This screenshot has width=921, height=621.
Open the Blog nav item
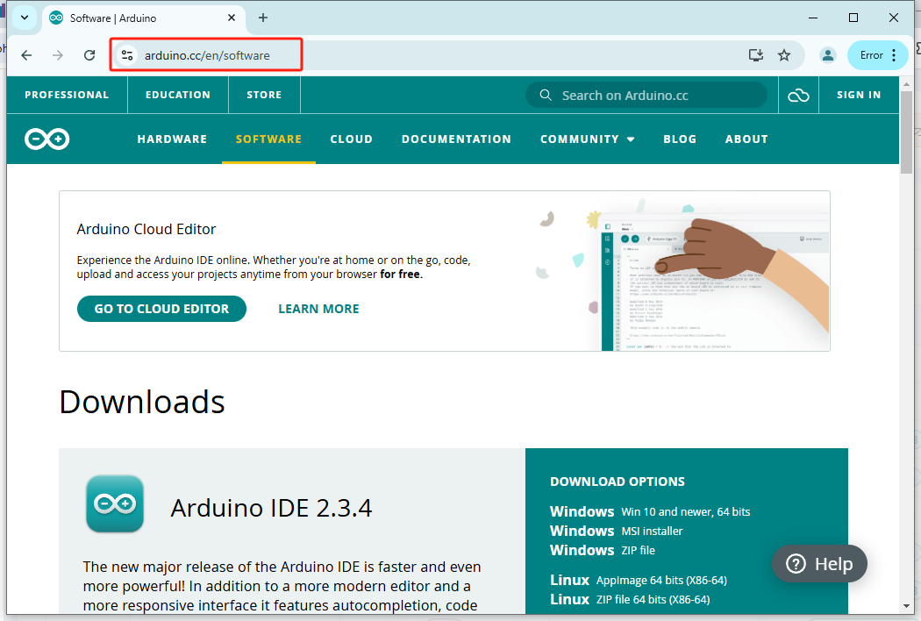680,139
